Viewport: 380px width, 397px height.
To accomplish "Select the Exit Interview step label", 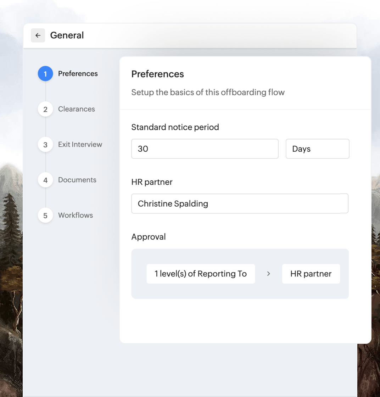I will coord(80,144).
